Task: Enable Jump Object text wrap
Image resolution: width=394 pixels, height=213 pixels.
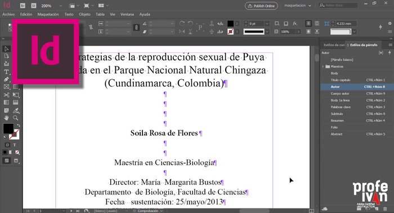Action: 317,31
